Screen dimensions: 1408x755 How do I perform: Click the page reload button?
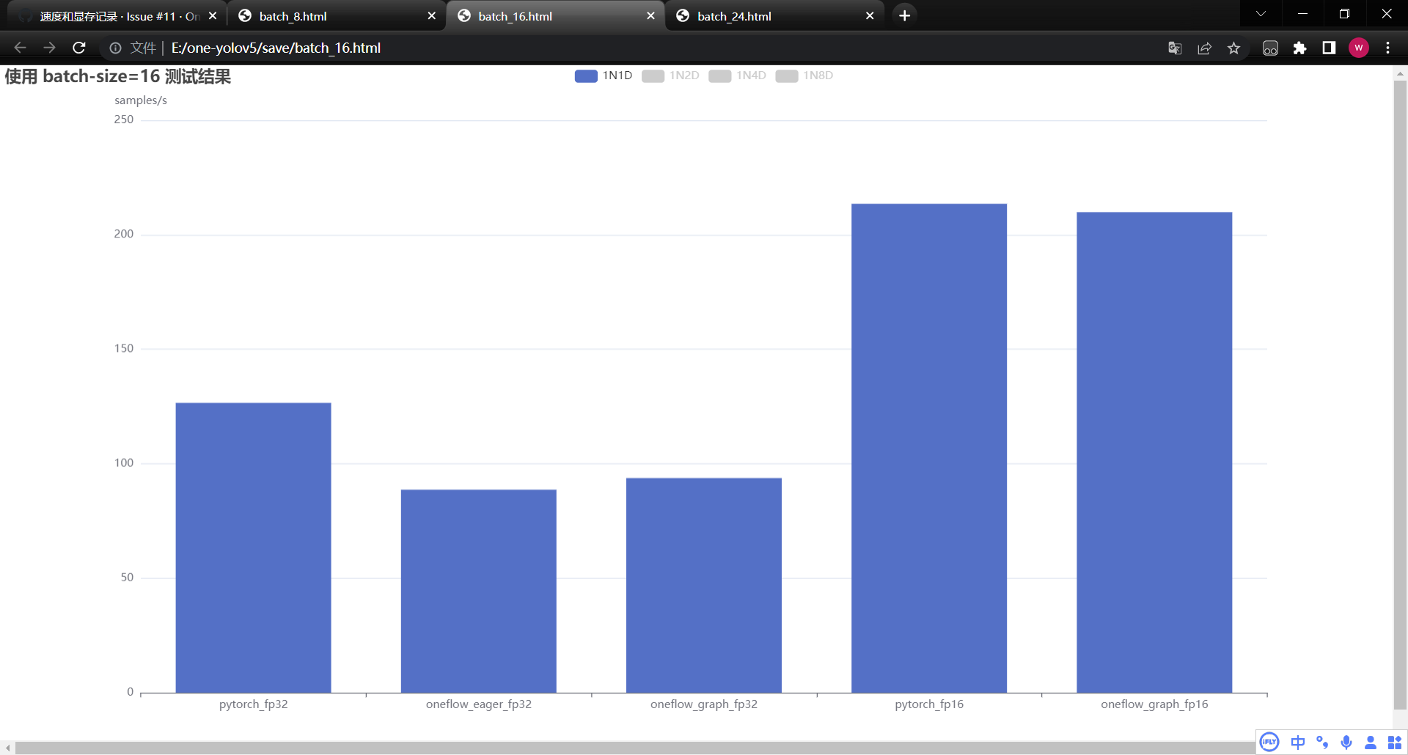(x=78, y=48)
